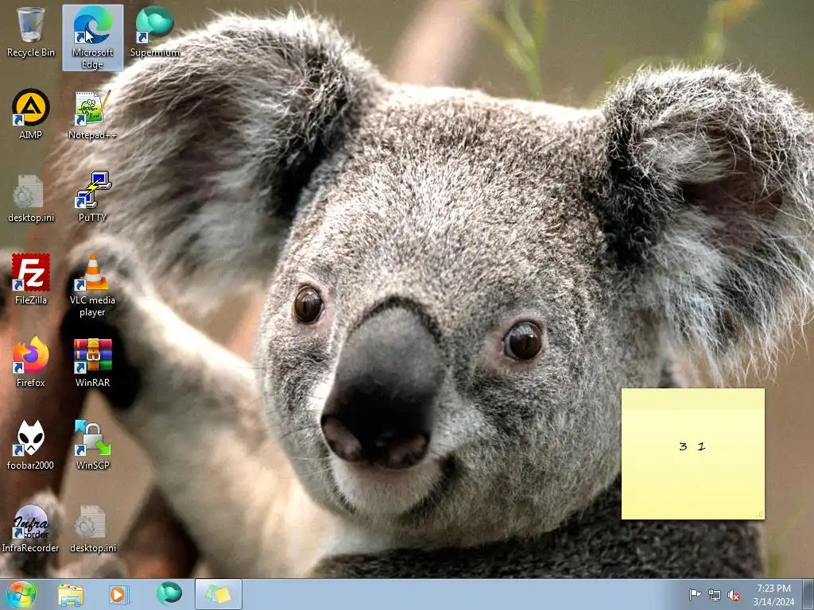Image resolution: width=814 pixels, height=610 pixels.
Task: Select the Supermium desktop shortcut
Action: click(155, 32)
